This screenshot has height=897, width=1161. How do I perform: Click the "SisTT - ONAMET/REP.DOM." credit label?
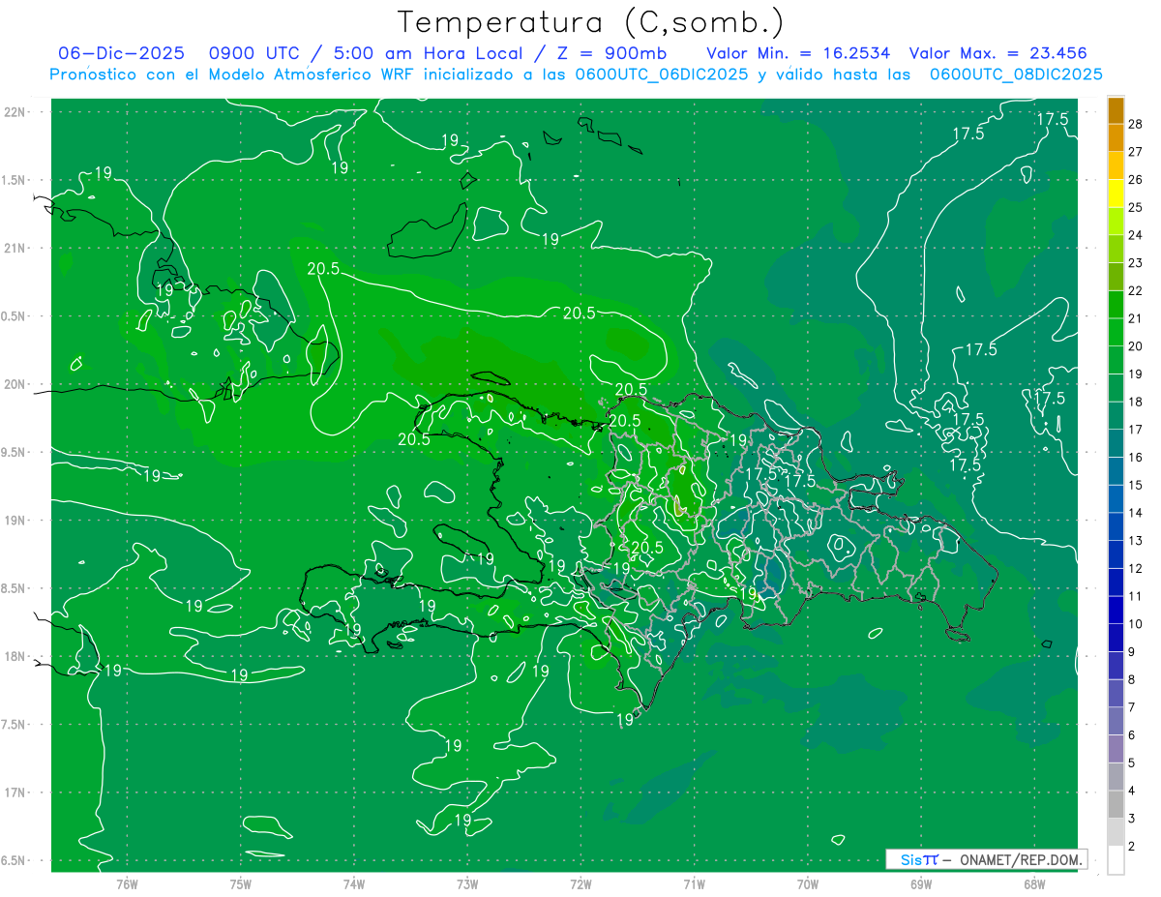coord(987,859)
